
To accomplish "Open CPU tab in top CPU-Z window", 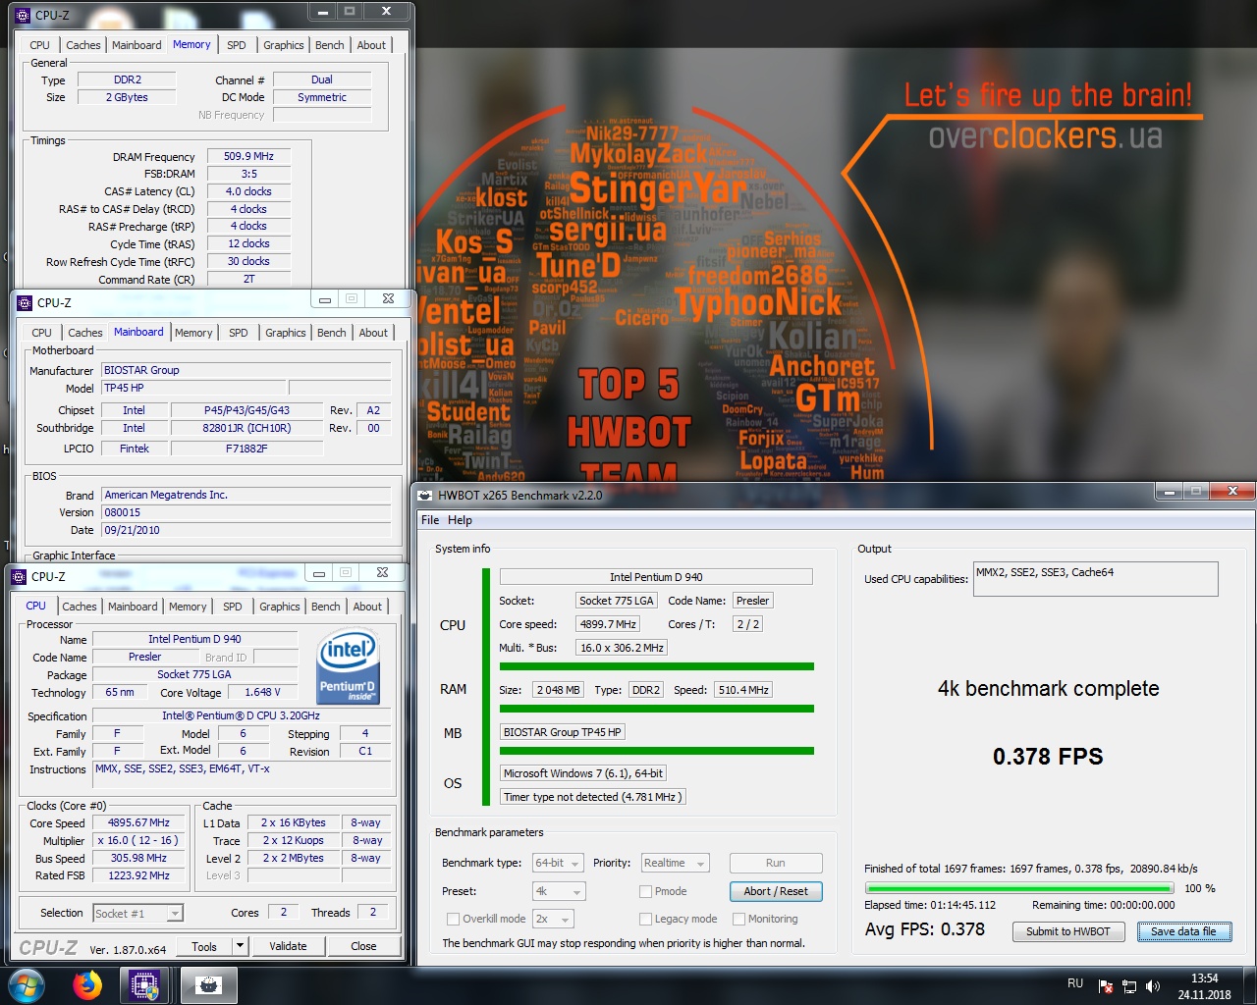I will click(x=39, y=45).
